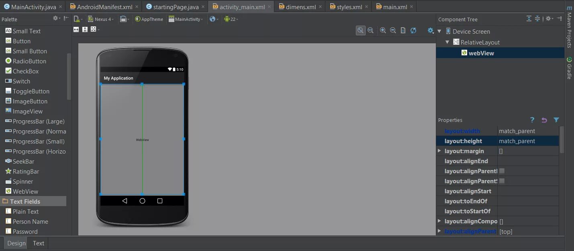The width and height of the screenshot is (574, 251).
Task: Click the Zoom In magnifier icon
Action: (x=383, y=30)
